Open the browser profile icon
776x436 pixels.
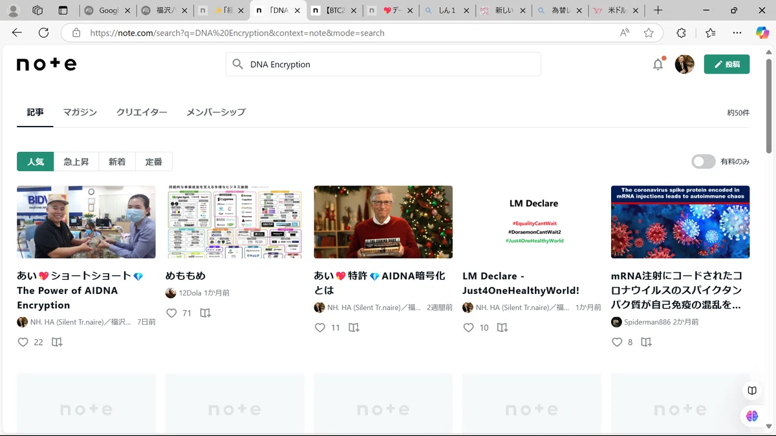[x=13, y=10]
